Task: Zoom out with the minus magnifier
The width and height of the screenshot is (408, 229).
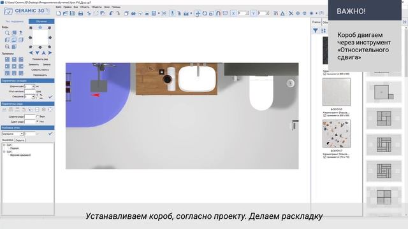Action: point(7,46)
